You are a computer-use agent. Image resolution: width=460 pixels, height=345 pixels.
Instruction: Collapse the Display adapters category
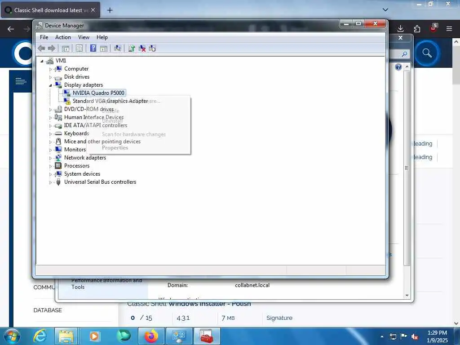click(x=50, y=85)
